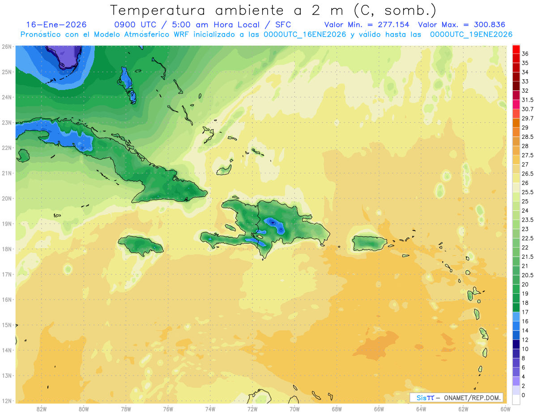Click the '12N' latitude axis label

[x=6, y=401]
